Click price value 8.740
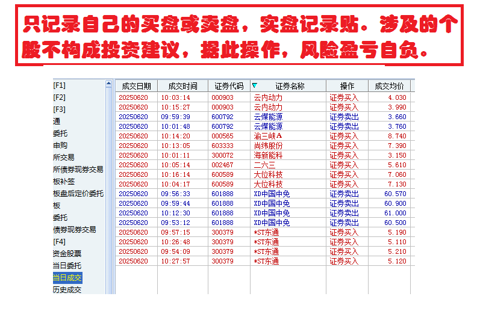 [397, 136]
